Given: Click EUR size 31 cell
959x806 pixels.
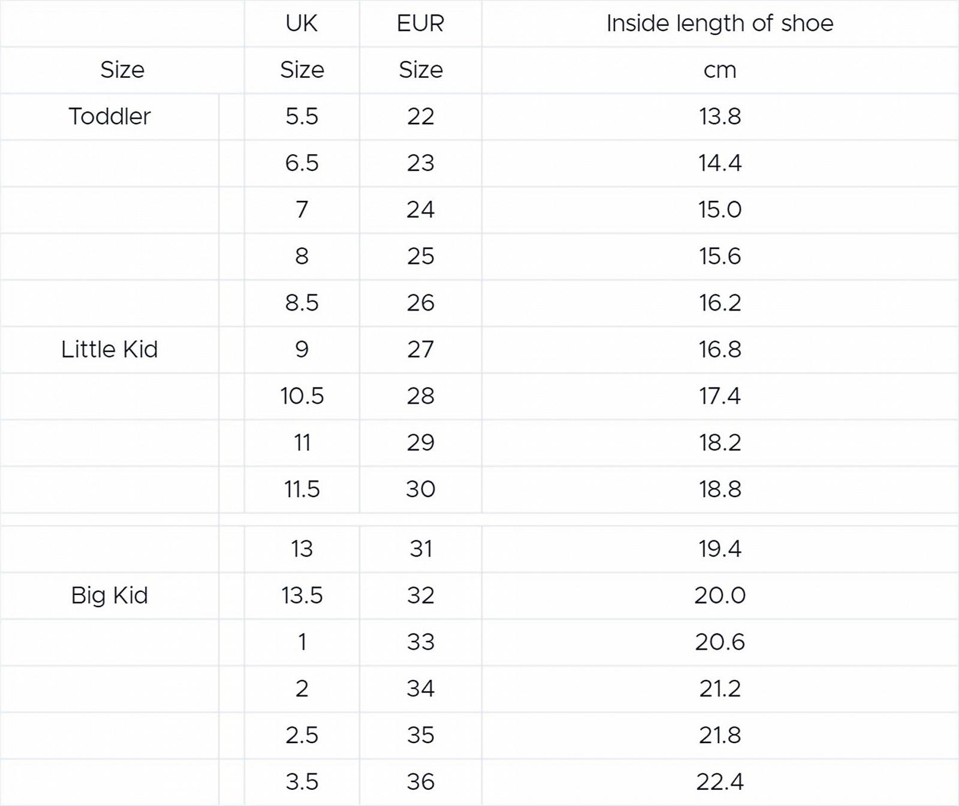Looking at the screenshot, I should click(x=420, y=549).
